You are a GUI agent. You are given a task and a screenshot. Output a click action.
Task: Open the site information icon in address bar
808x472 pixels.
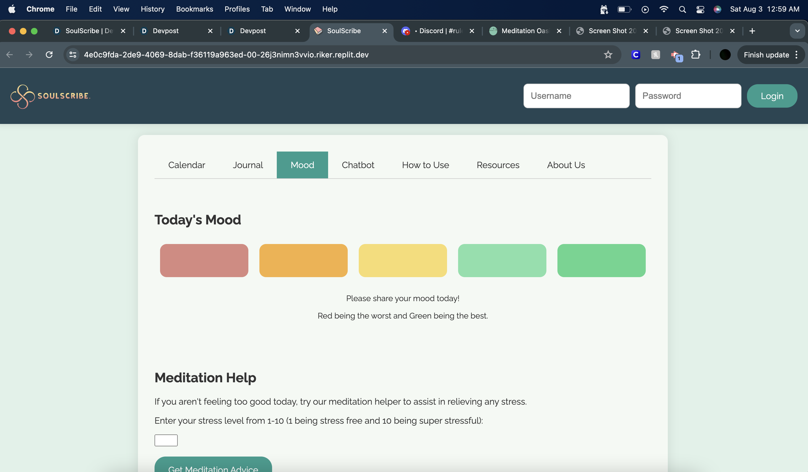pos(73,55)
